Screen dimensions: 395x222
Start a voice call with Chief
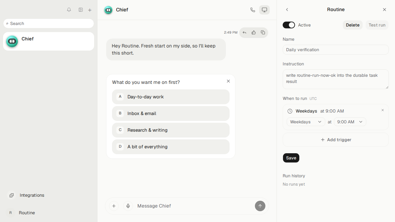[x=253, y=10]
